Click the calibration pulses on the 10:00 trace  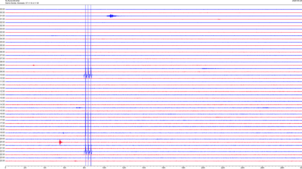click(88, 75)
